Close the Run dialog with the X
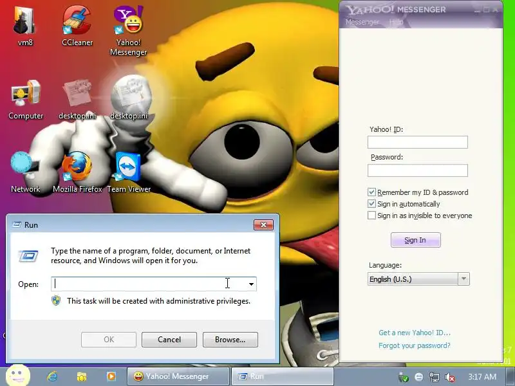 pos(263,225)
